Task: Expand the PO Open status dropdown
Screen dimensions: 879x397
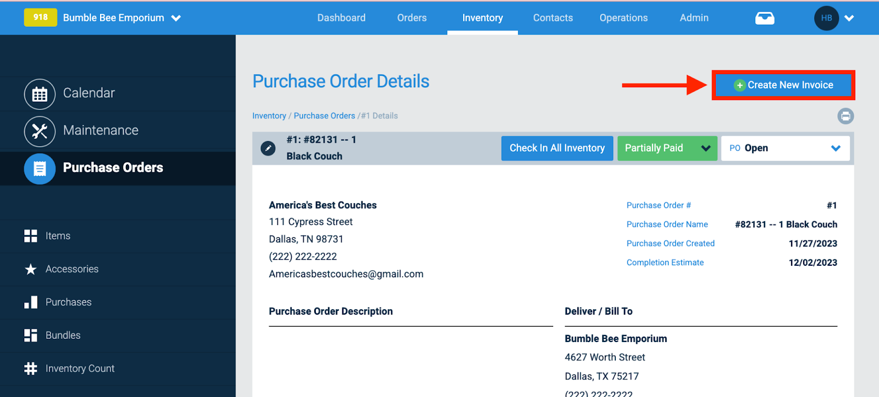Action: point(785,148)
